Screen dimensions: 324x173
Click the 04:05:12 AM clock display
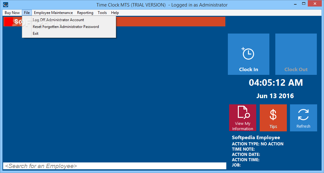coord(276,83)
